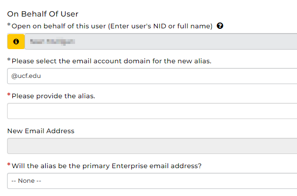Open the @ucf.edu domain dropdown
The width and height of the screenshot is (297, 196).
click(152, 76)
